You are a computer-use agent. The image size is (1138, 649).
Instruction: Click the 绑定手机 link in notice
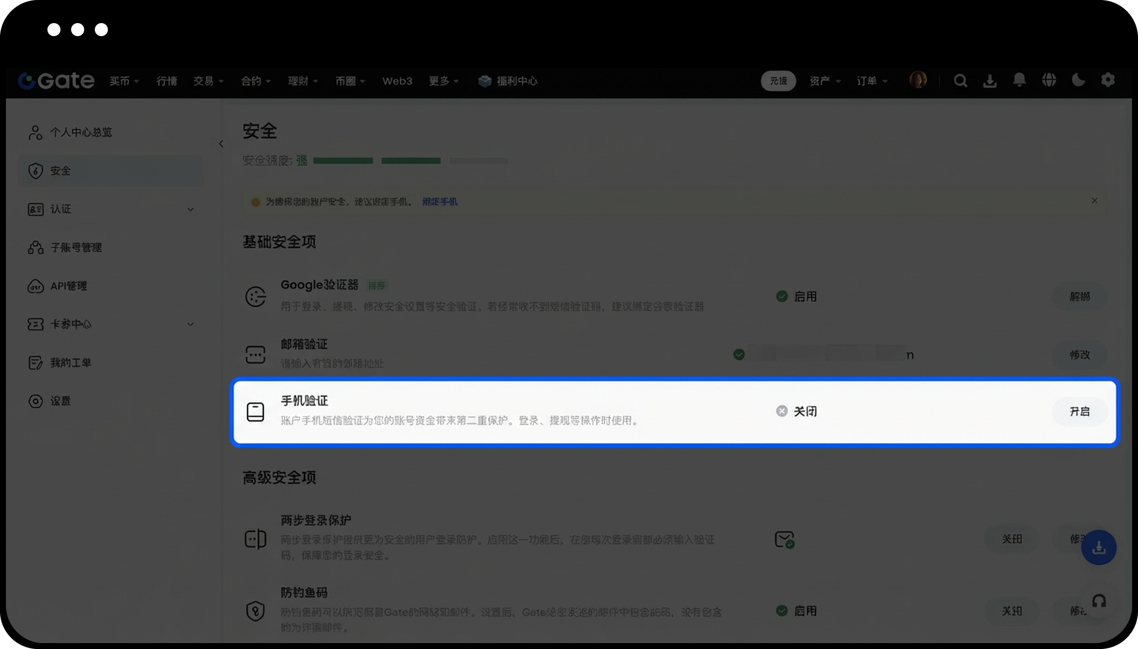[439, 202]
